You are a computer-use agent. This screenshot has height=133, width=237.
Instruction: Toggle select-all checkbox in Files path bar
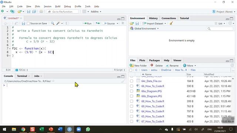pyautogui.click(x=131, y=70)
